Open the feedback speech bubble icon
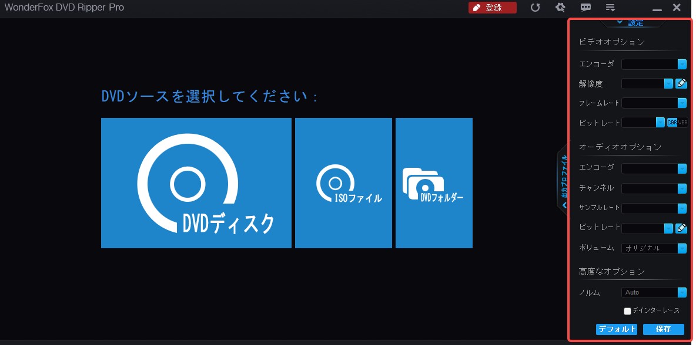Screen dimensions: 696x345 tap(585, 8)
